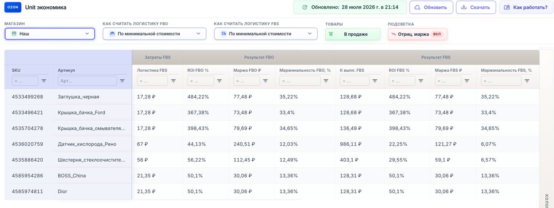Open filter icon for ROI FBS % column
Viewport: 554px width, 208px height.
(x=421, y=81)
